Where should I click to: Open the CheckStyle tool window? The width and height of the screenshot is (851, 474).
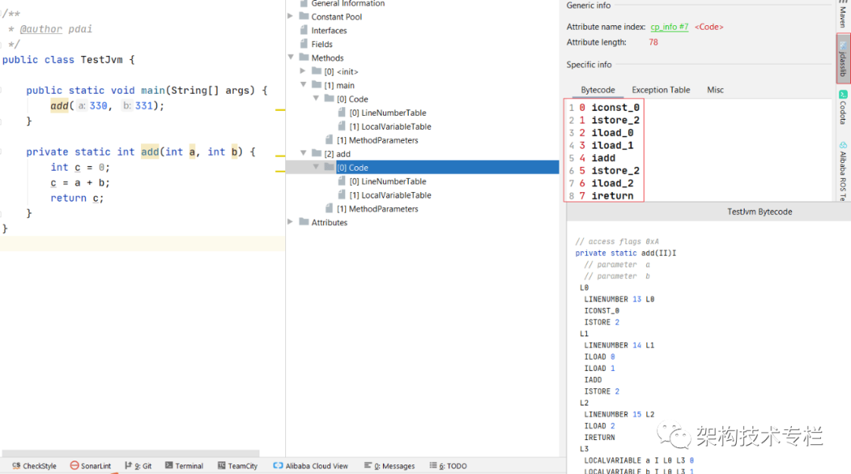coord(34,466)
